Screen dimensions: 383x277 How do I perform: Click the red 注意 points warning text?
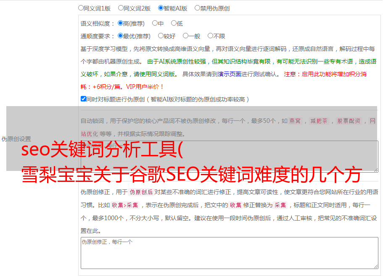click(223, 80)
